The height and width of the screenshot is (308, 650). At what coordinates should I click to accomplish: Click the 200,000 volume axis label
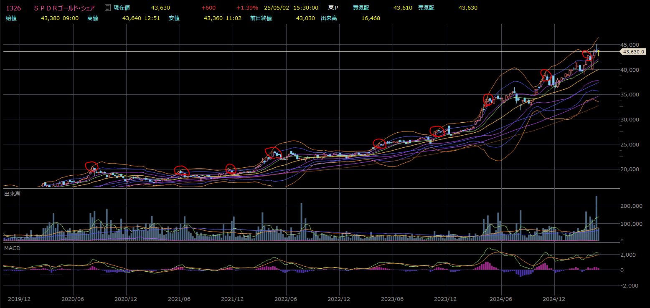click(630, 206)
